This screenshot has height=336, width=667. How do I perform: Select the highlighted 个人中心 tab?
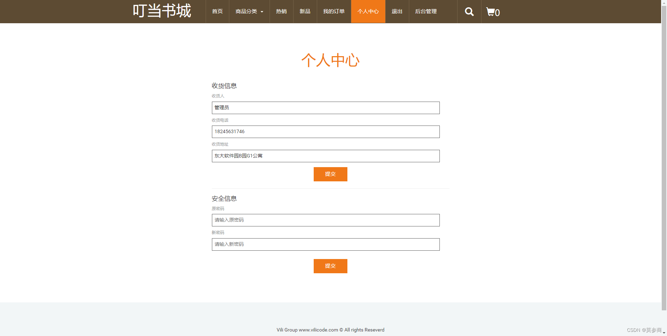click(368, 11)
